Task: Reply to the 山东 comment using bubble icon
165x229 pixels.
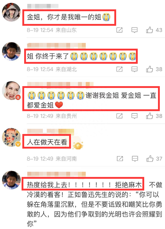Action: [134, 30]
